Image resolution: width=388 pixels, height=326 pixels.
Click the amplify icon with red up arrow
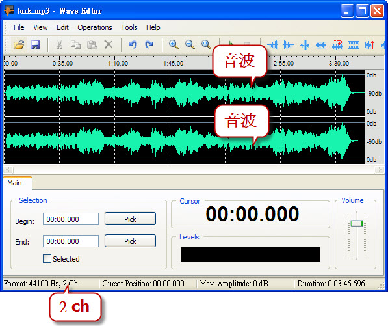tap(369, 45)
